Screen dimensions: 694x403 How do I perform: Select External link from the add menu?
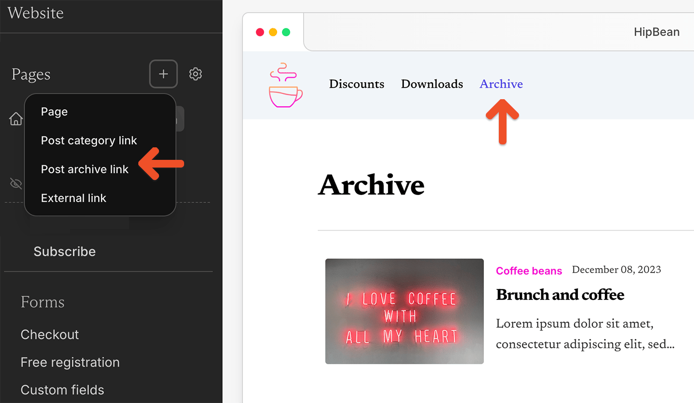click(74, 198)
